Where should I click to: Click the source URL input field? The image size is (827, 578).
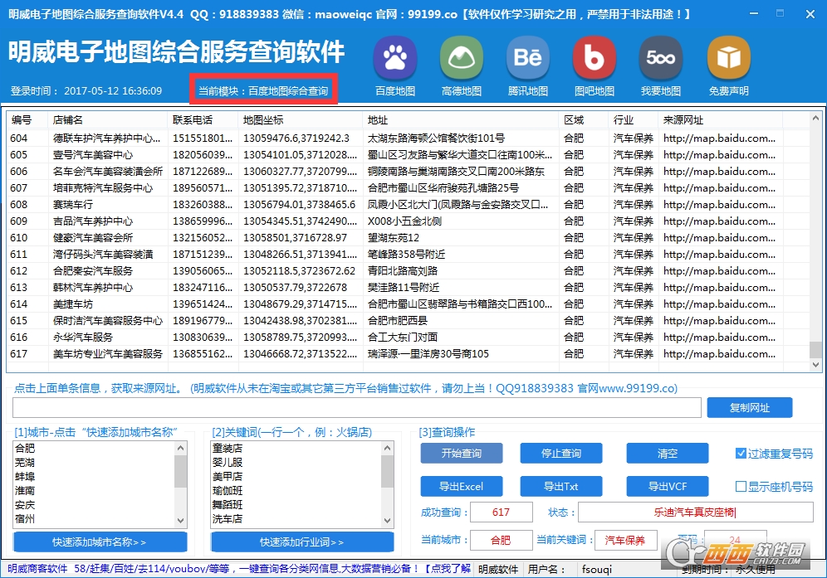point(356,407)
